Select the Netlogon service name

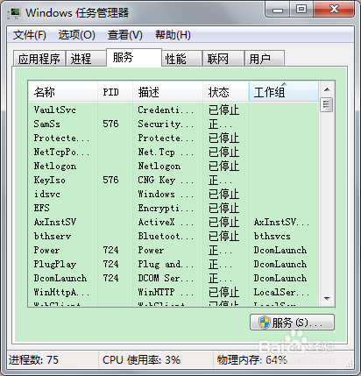point(55,166)
